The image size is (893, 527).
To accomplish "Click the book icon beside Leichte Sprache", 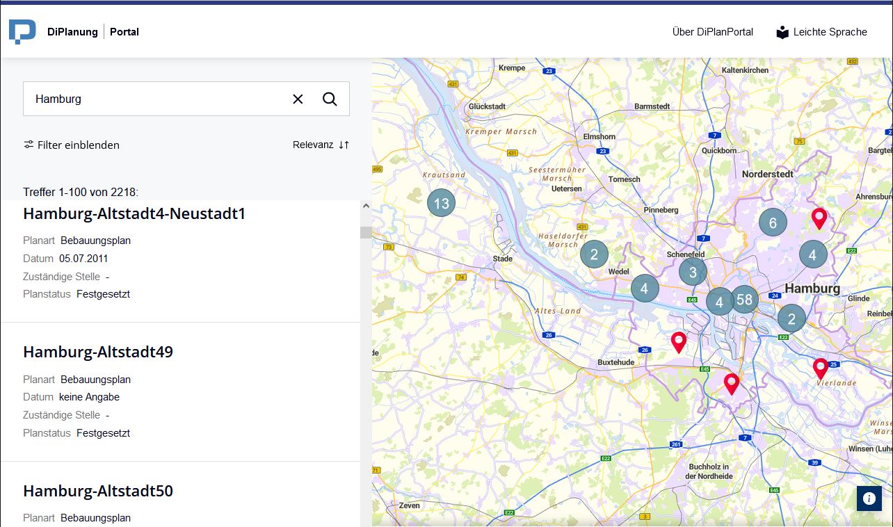I will pos(782,31).
